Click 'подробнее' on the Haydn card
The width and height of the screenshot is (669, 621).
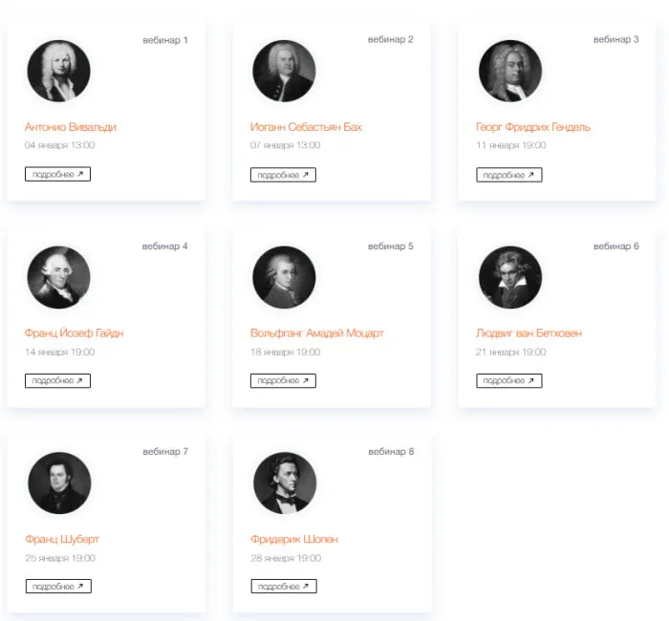[57, 380]
